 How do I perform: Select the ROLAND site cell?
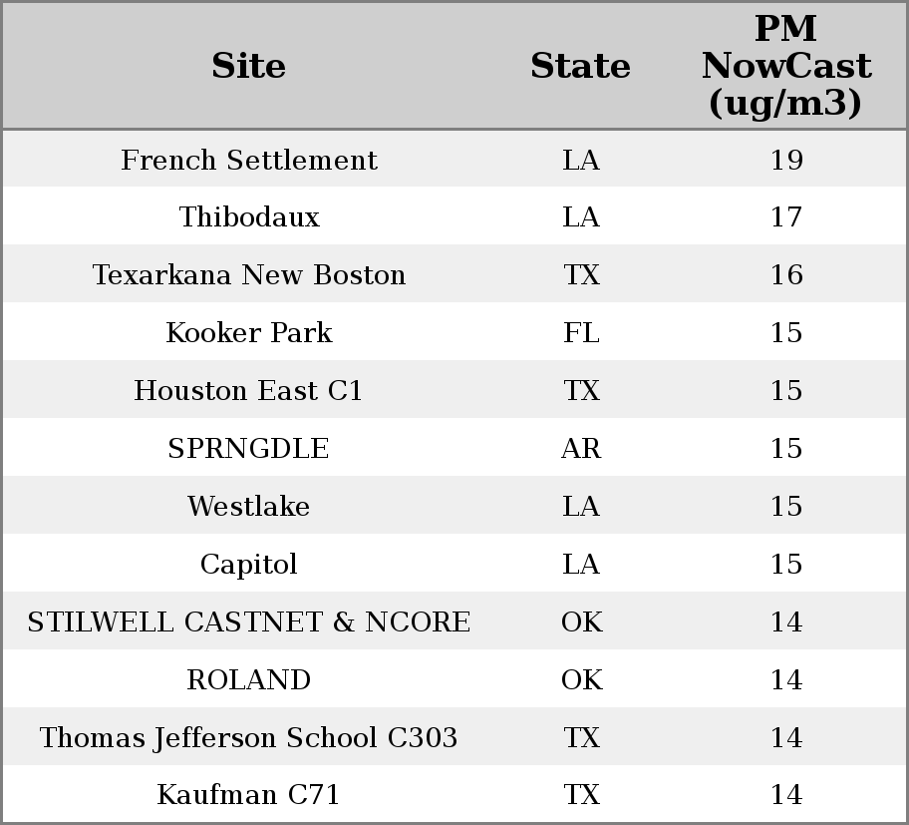[x=249, y=679]
